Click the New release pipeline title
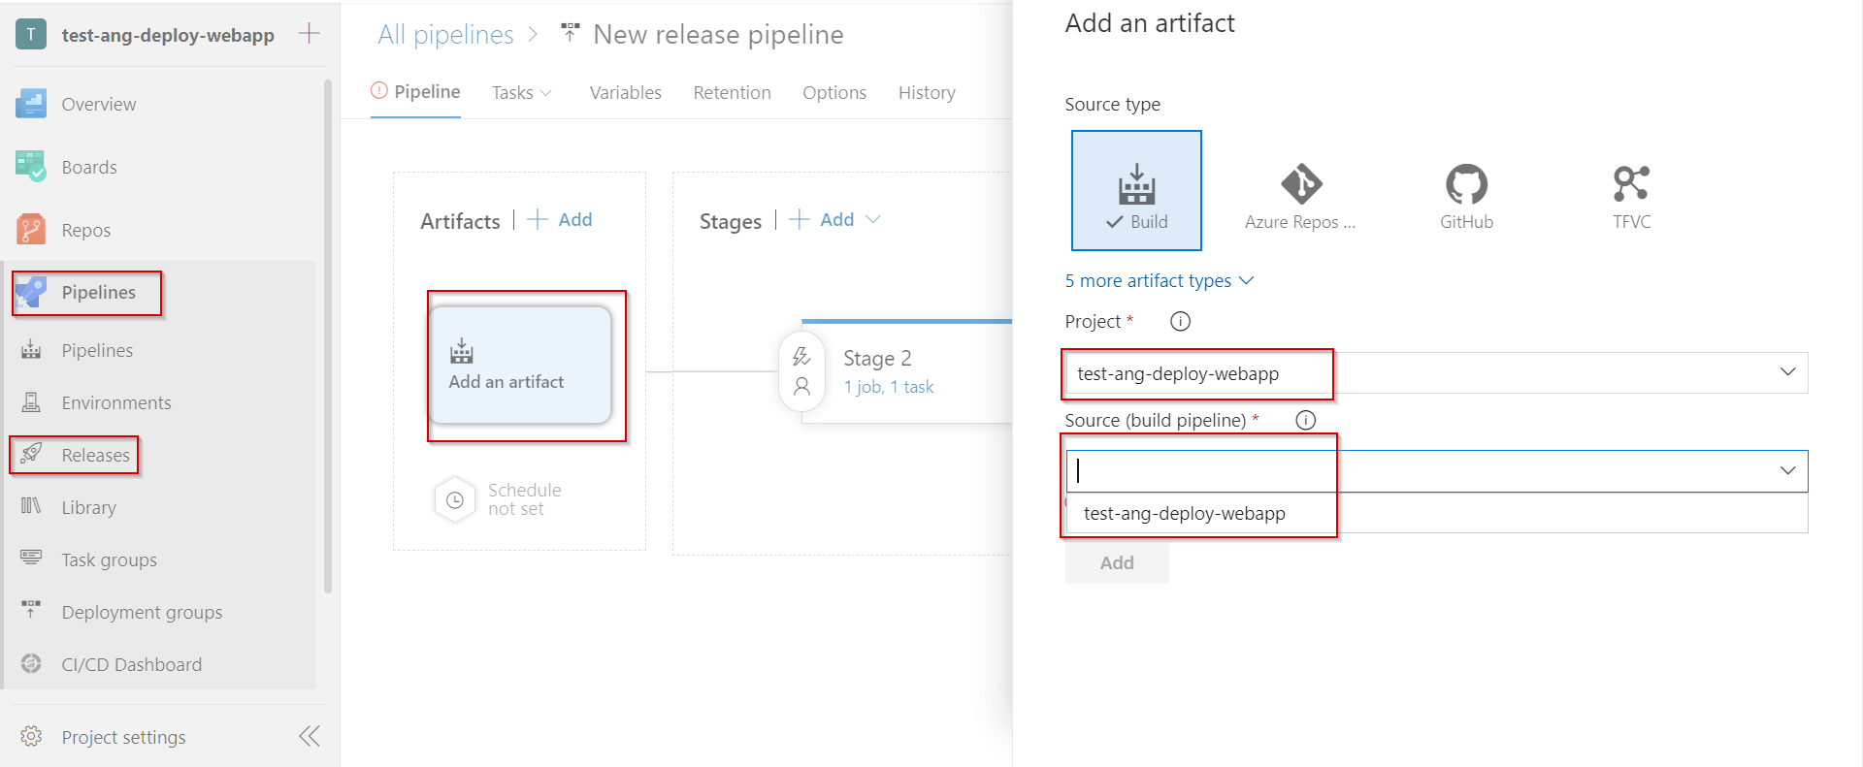The image size is (1863, 767). 718,34
